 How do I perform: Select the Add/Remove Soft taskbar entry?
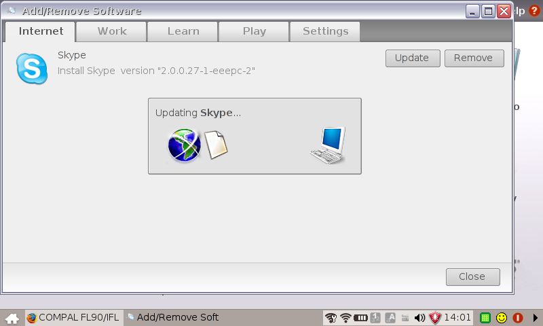tap(172, 317)
